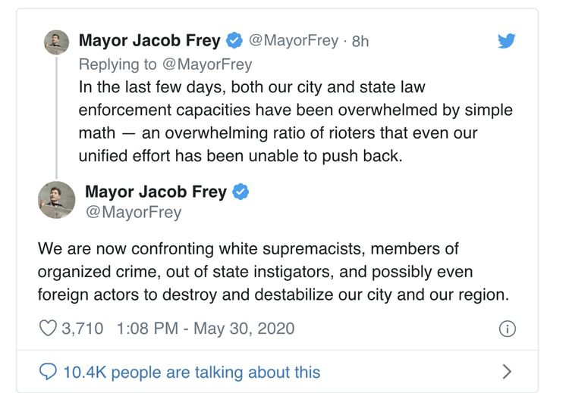This screenshot has height=393, width=569.
Task: Click Mayor Jacob Frey name in reply
Action: (x=149, y=40)
